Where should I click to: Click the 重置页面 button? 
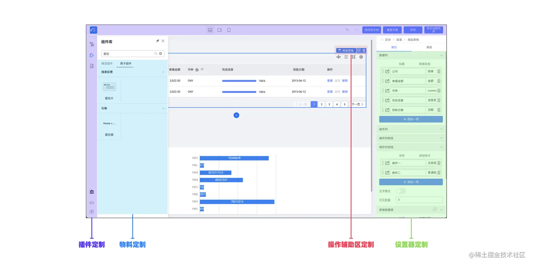392,30
